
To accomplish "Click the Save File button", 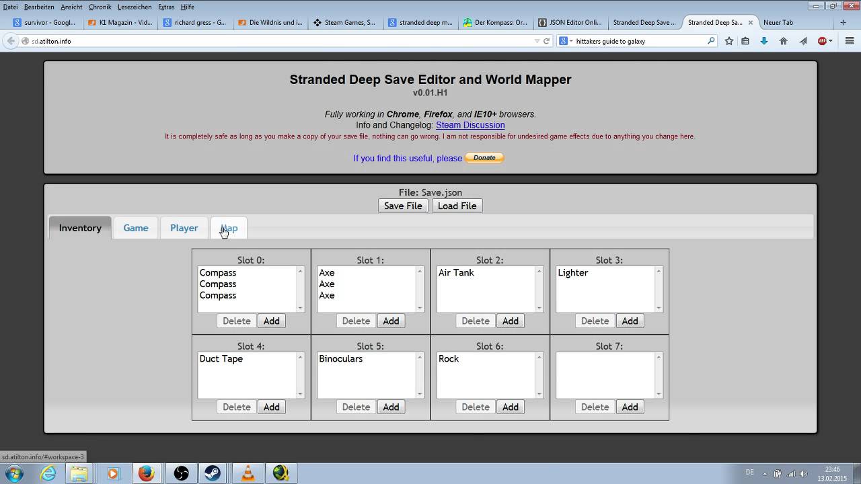I will (403, 206).
